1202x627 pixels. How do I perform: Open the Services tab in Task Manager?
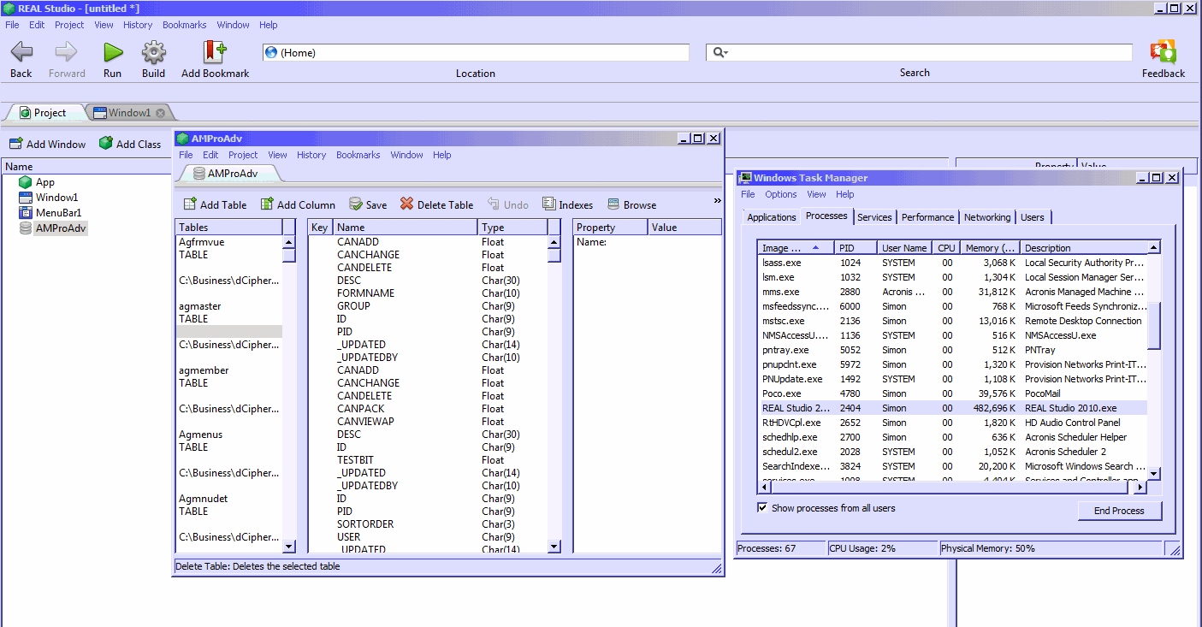point(874,217)
